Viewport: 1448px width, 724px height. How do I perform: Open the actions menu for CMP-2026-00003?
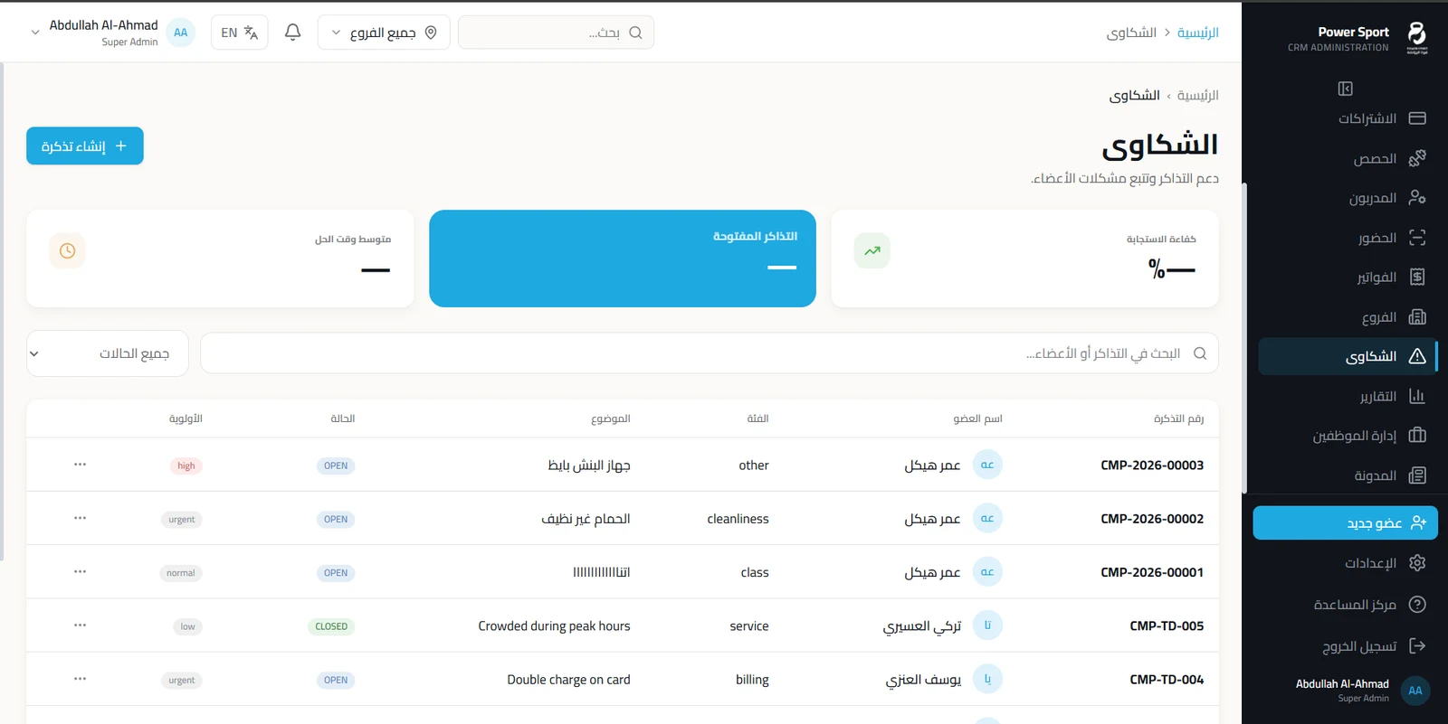(x=80, y=465)
